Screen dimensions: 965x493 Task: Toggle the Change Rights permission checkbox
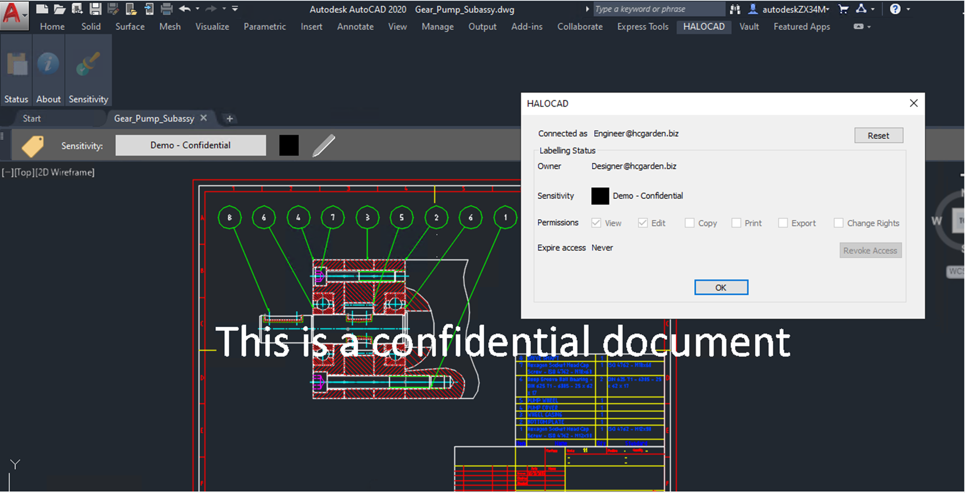pyautogui.click(x=838, y=223)
